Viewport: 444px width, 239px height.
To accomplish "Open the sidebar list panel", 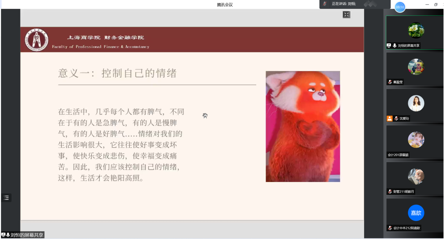I will point(6,198).
